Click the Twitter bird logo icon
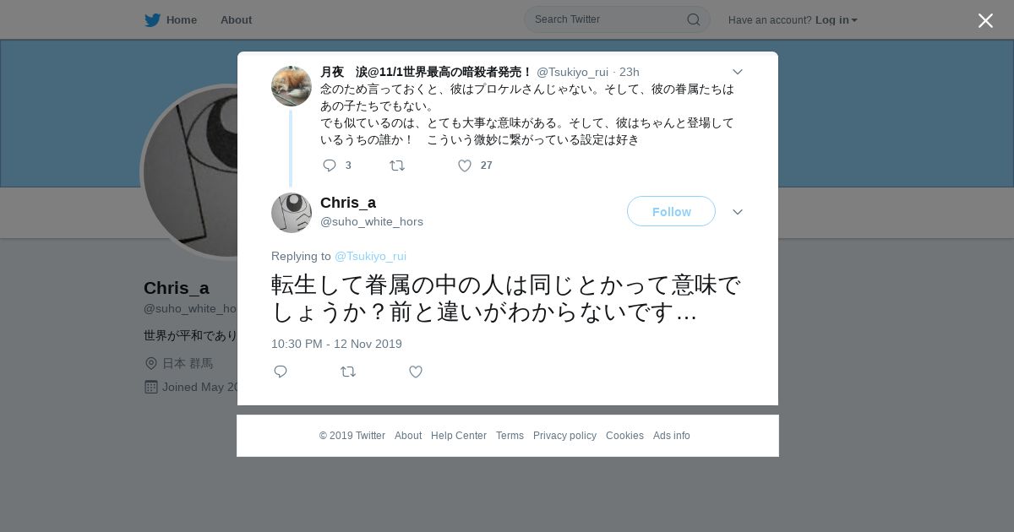Viewport: 1014px width, 532px height. 152,20
